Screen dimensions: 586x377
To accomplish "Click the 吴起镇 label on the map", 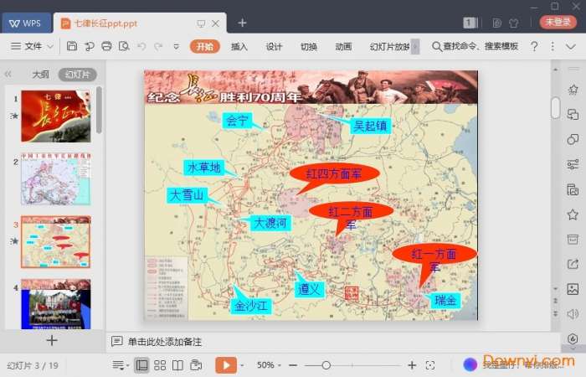I will (x=370, y=126).
